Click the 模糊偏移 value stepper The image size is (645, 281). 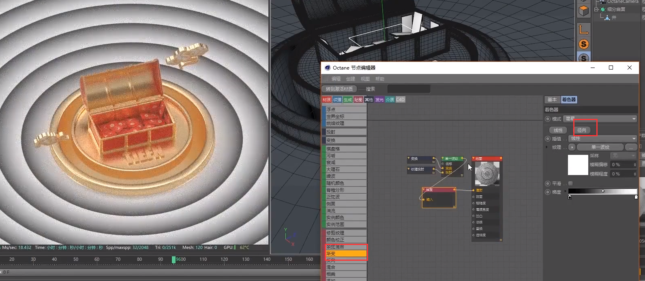635,165
